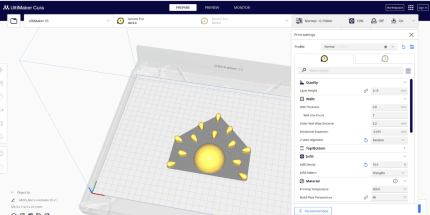Select the extruder 1 settings tab
The width and height of the screenshot is (430, 215).
(324, 59)
